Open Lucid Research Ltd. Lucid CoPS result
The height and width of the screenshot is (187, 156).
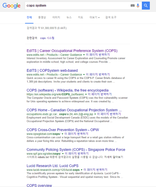pos(52,166)
